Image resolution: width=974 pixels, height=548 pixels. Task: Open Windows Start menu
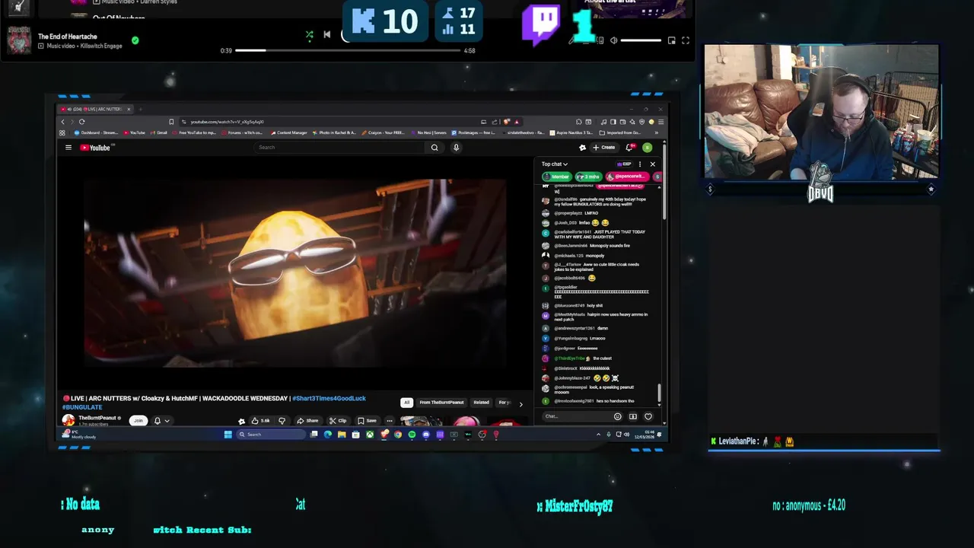(228, 435)
